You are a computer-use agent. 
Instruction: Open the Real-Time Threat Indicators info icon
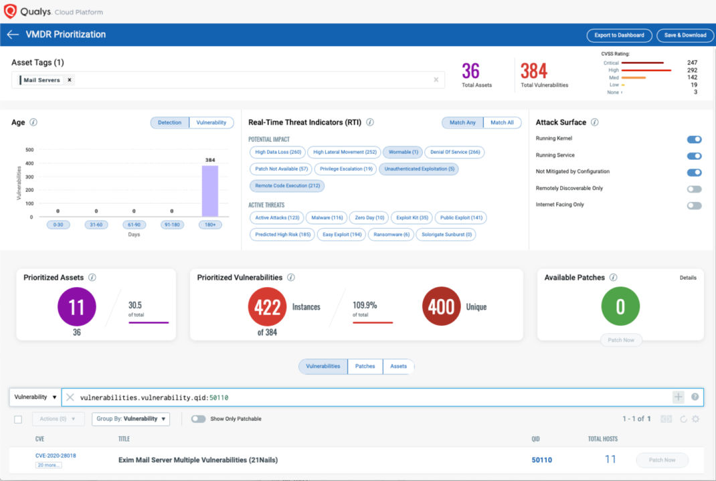tap(370, 122)
